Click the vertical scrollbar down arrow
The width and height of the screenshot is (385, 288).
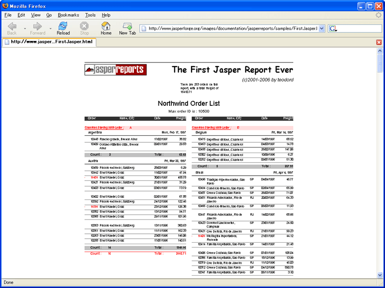pyautogui.click(x=380, y=275)
